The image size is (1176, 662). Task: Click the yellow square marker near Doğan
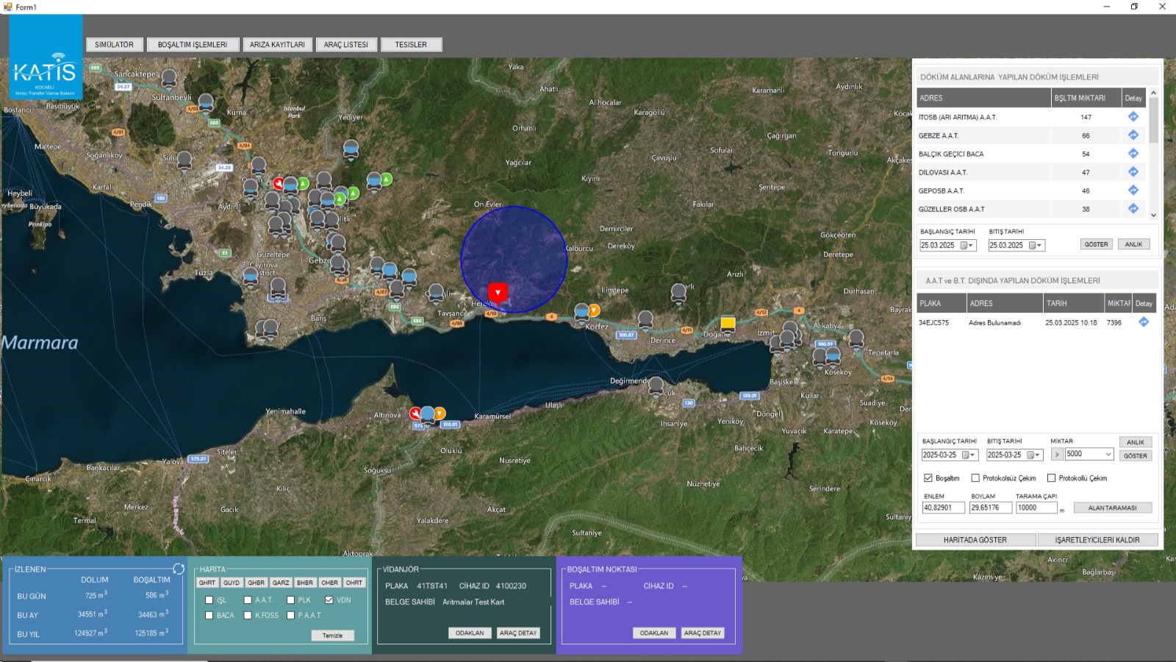pyautogui.click(x=728, y=323)
